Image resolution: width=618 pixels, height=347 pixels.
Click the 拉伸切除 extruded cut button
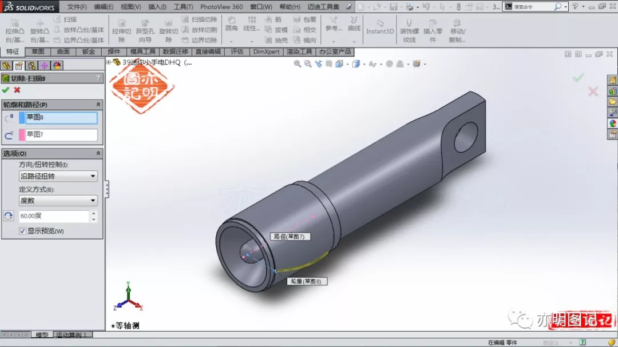[121, 31]
